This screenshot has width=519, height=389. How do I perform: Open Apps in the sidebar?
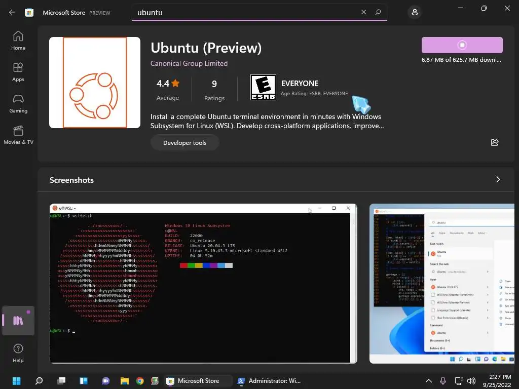[x=18, y=72]
